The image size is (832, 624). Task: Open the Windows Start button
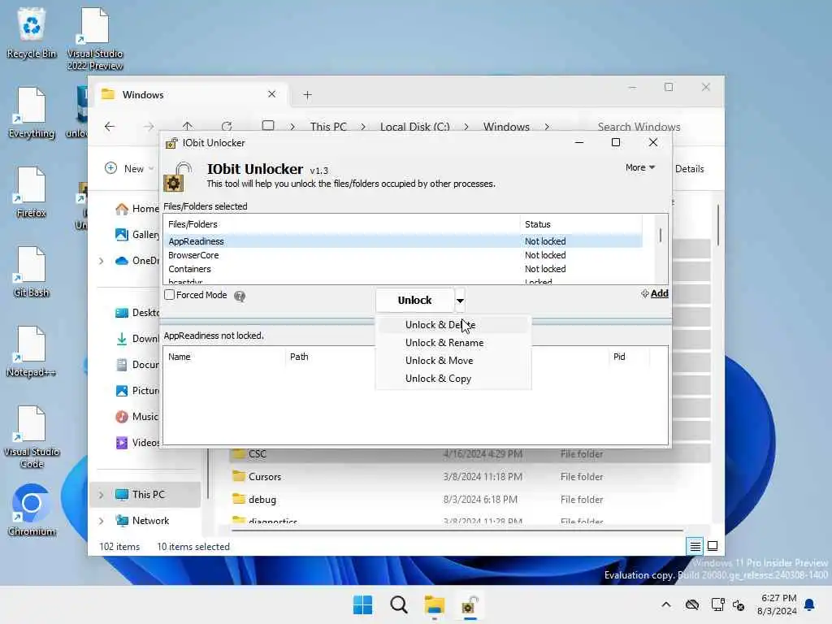coord(363,604)
